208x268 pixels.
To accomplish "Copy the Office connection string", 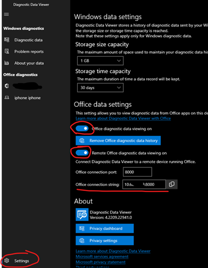I will pos(172,184).
